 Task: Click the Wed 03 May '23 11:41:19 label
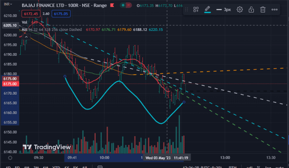point(167,158)
